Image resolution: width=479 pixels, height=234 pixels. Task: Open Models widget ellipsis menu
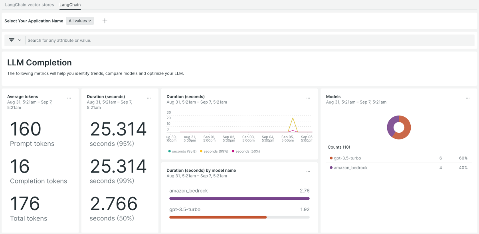point(468,98)
